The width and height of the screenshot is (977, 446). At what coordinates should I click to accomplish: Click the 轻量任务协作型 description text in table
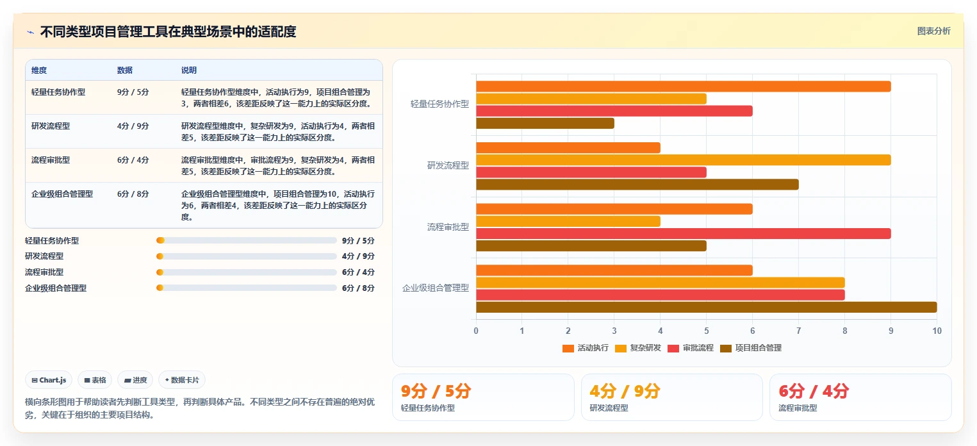point(278,97)
